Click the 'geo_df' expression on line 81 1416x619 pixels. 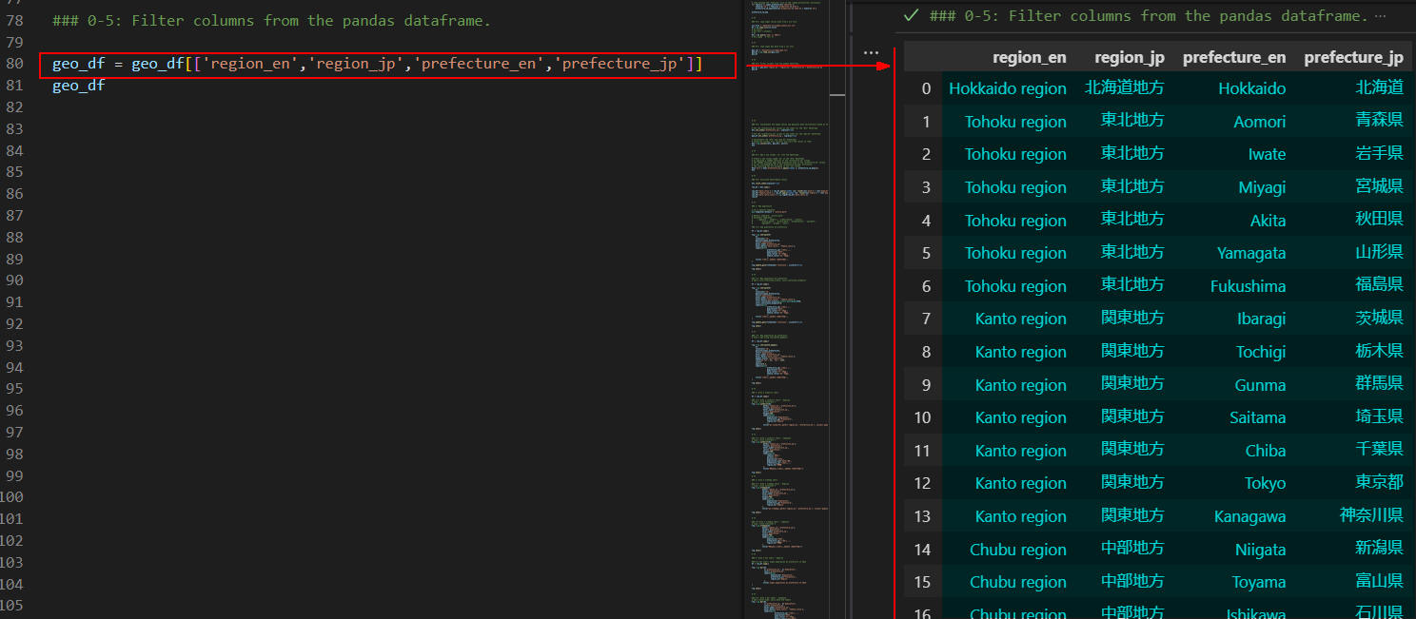pyautogui.click(x=78, y=86)
